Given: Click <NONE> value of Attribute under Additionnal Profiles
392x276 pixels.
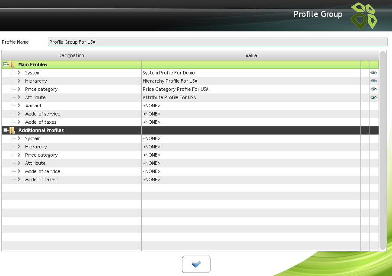Looking at the screenshot, I should 151,163.
